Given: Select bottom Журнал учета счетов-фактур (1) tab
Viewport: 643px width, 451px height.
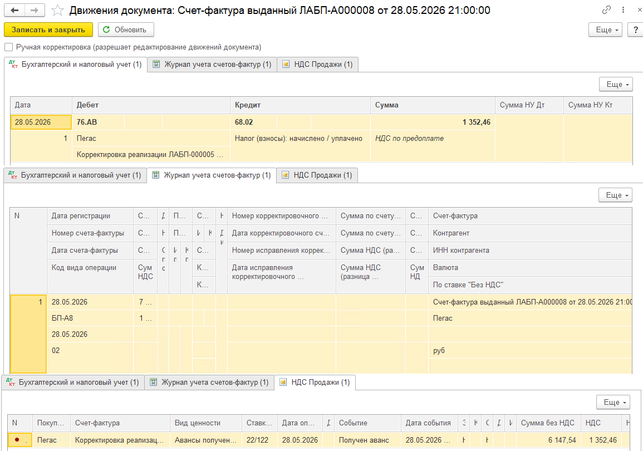Looking at the screenshot, I should (x=209, y=382).
